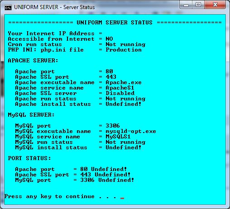
Task: Click the 'APACHE SERVER:' section heading
Action: pyautogui.click(x=33, y=61)
